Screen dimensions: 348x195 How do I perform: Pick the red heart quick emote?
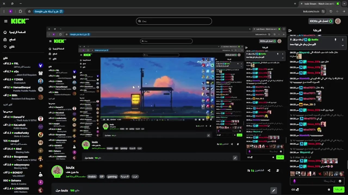(320, 174)
